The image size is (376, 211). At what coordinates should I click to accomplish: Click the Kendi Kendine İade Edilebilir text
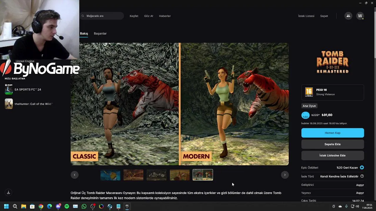[x=339, y=176]
